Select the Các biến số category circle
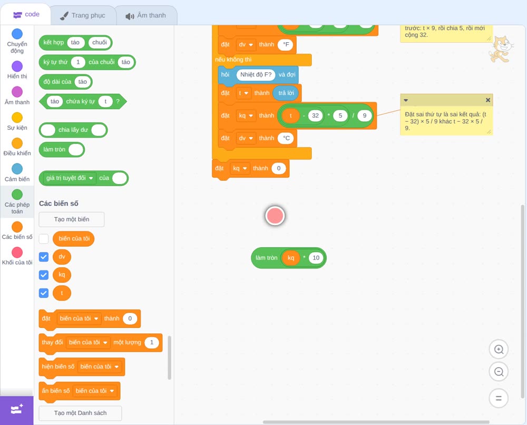527x425 pixels. click(x=17, y=227)
